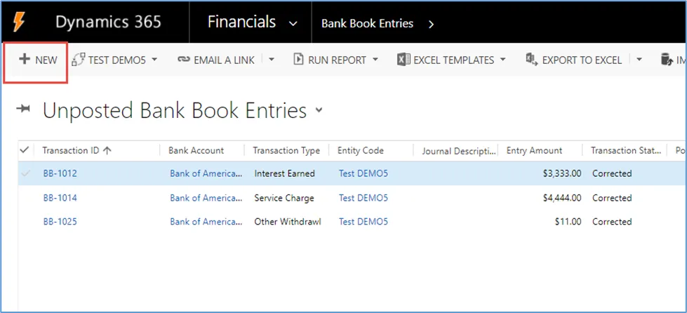Select Corrected status in BB-1014 row
687x313 pixels.
point(612,198)
